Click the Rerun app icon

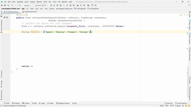[51, 5]
